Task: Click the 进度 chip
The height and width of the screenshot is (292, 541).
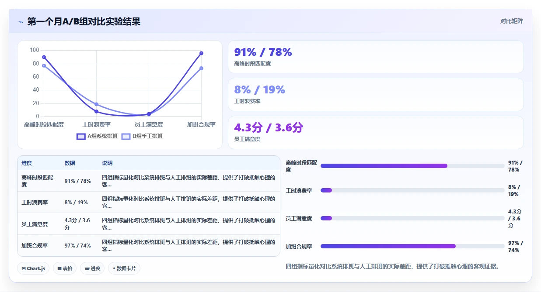Action: pyautogui.click(x=92, y=268)
